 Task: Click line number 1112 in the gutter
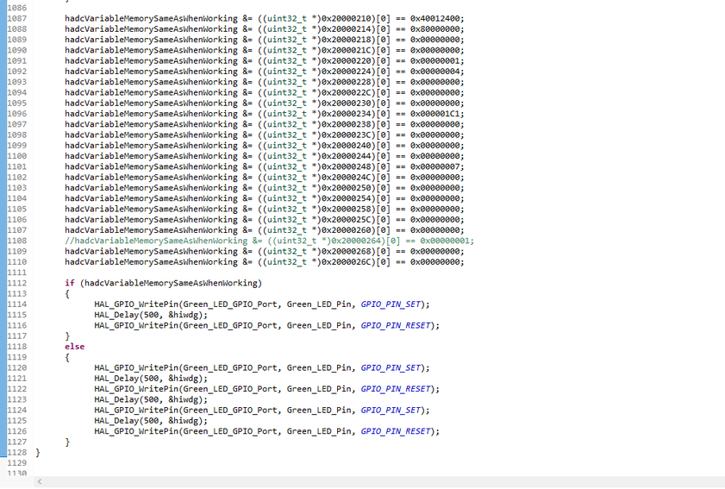(16, 283)
